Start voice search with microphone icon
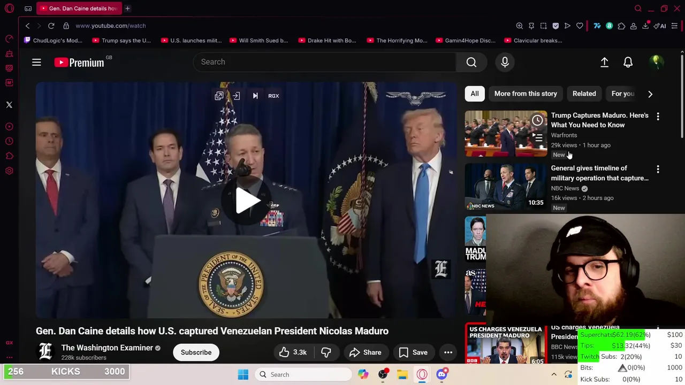 tap(505, 62)
